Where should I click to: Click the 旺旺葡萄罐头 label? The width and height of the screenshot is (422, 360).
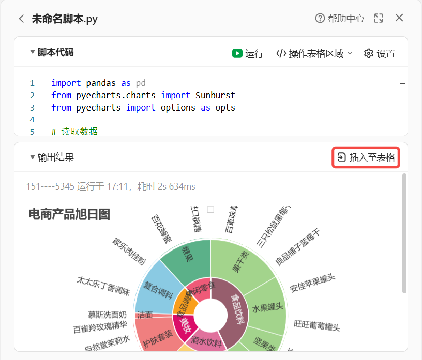click(x=317, y=325)
